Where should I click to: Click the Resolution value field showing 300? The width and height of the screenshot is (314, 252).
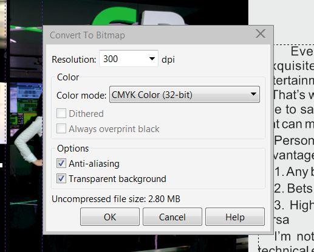tap(129, 58)
